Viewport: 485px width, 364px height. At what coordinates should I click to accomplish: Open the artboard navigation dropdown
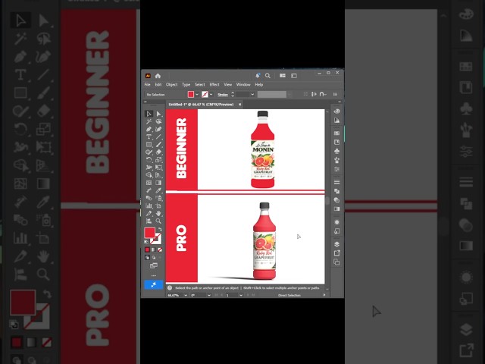click(241, 295)
